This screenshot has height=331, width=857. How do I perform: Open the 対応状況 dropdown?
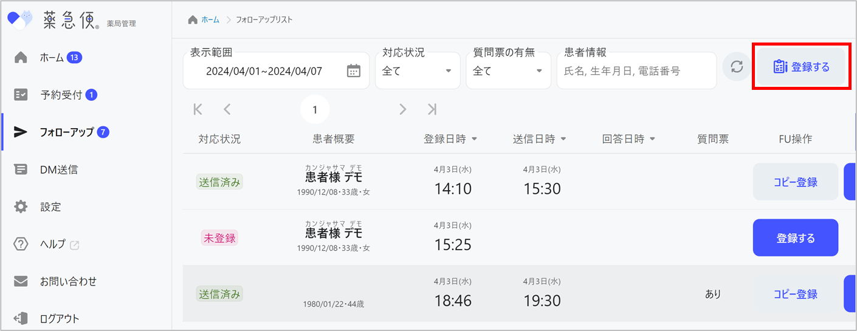point(417,71)
